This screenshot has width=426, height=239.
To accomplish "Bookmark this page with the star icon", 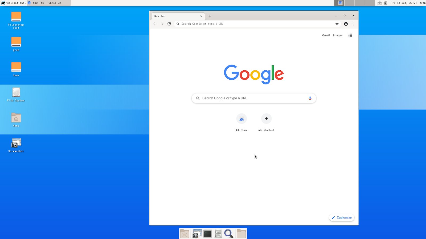I will pyautogui.click(x=337, y=24).
